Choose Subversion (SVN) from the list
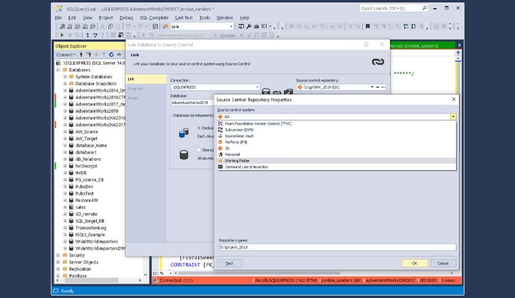 pos(336,130)
